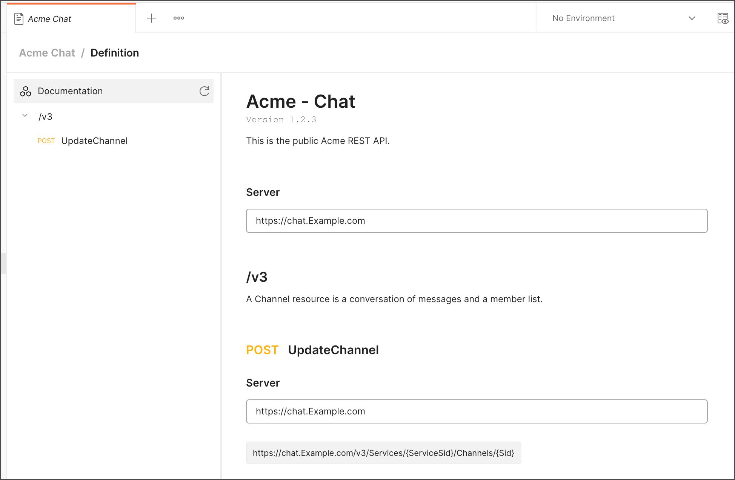Click Acme Chat in the breadcrumb
Image resolution: width=735 pixels, height=480 pixels.
pyautogui.click(x=47, y=53)
